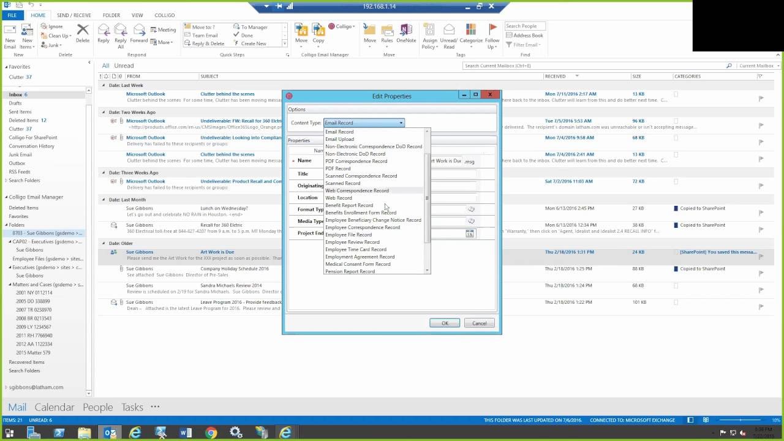Image resolution: width=784 pixels, height=441 pixels.
Task: Open the FILE tab
Action: [x=12, y=15]
